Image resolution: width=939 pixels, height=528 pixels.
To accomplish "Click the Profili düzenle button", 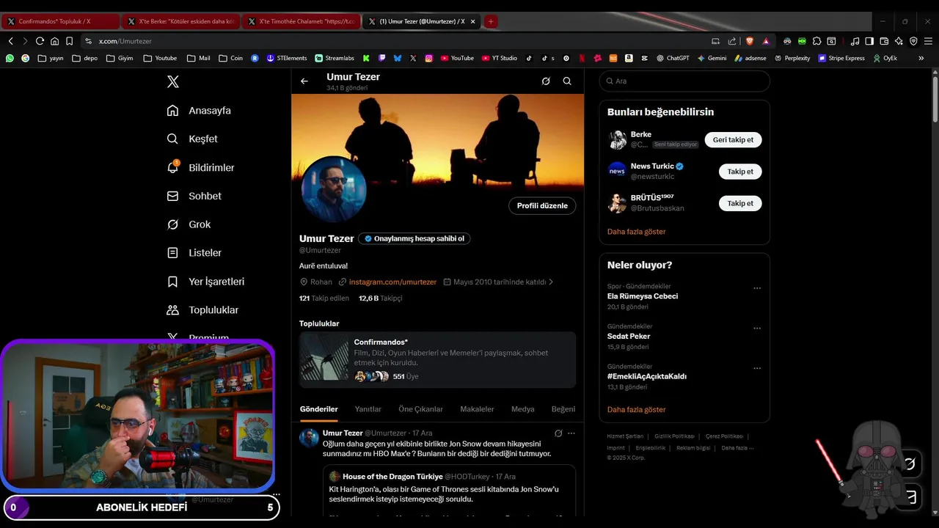I will click(542, 206).
